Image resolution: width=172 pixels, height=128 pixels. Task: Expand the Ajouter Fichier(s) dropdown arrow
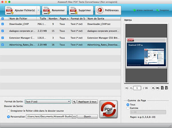[38, 11]
